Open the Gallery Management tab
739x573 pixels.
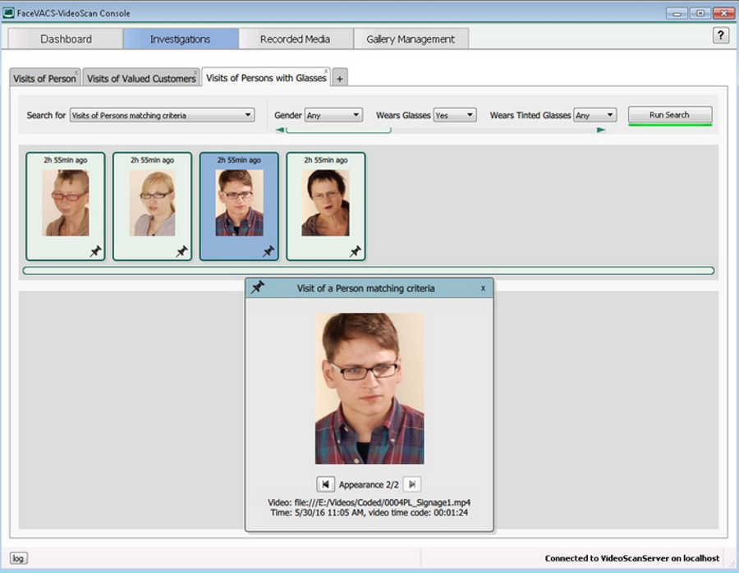tap(411, 39)
